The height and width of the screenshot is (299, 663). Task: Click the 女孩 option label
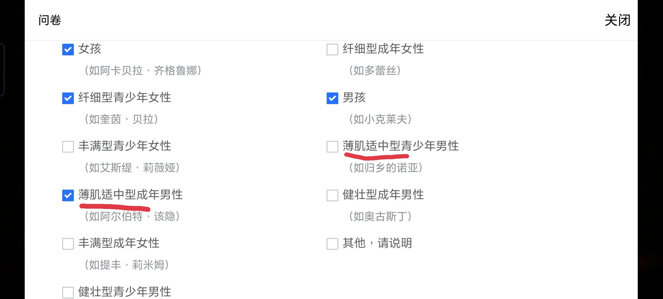coord(90,49)
